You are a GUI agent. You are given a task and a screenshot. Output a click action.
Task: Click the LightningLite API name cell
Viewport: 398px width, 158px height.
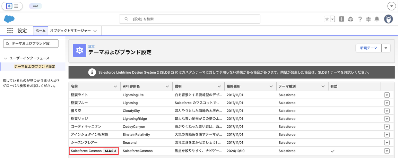point(133,95)
